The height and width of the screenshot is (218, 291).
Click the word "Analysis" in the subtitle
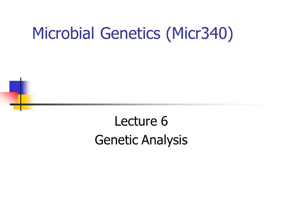[165, 140]
